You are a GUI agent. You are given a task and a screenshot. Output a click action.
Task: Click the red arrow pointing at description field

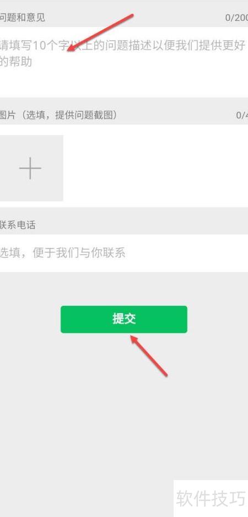[x=100, y=33]
